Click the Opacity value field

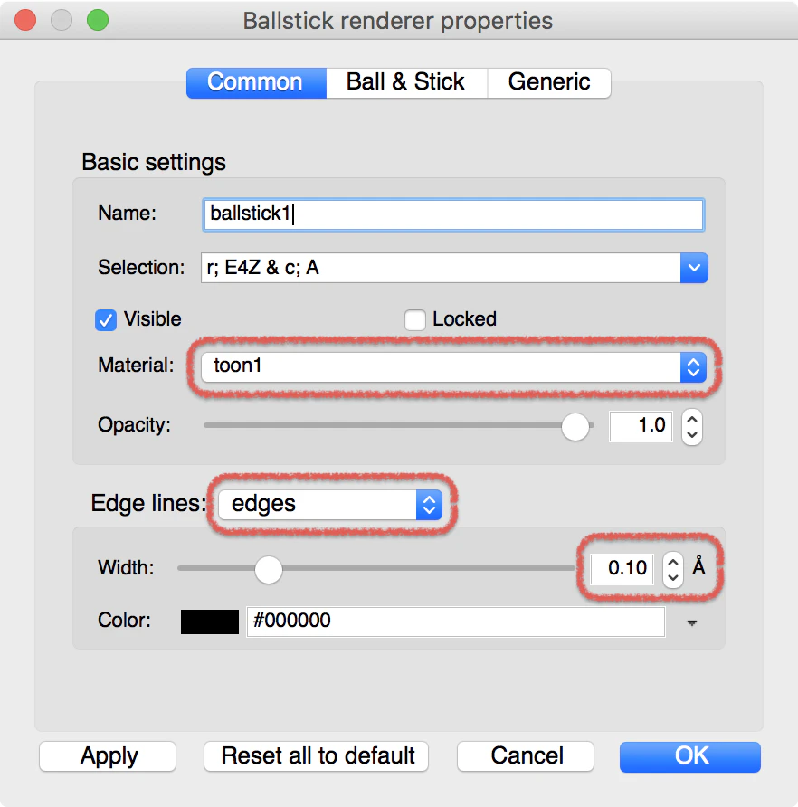(641, 426)
